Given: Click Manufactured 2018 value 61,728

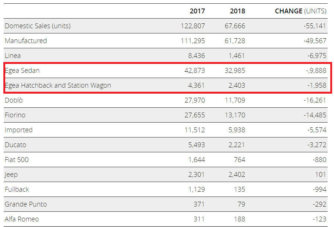Looking at the screenshot, I should (235, 41).
